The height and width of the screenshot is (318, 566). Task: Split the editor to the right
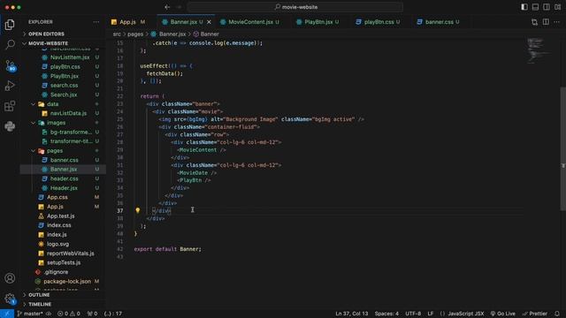[546, 22]
